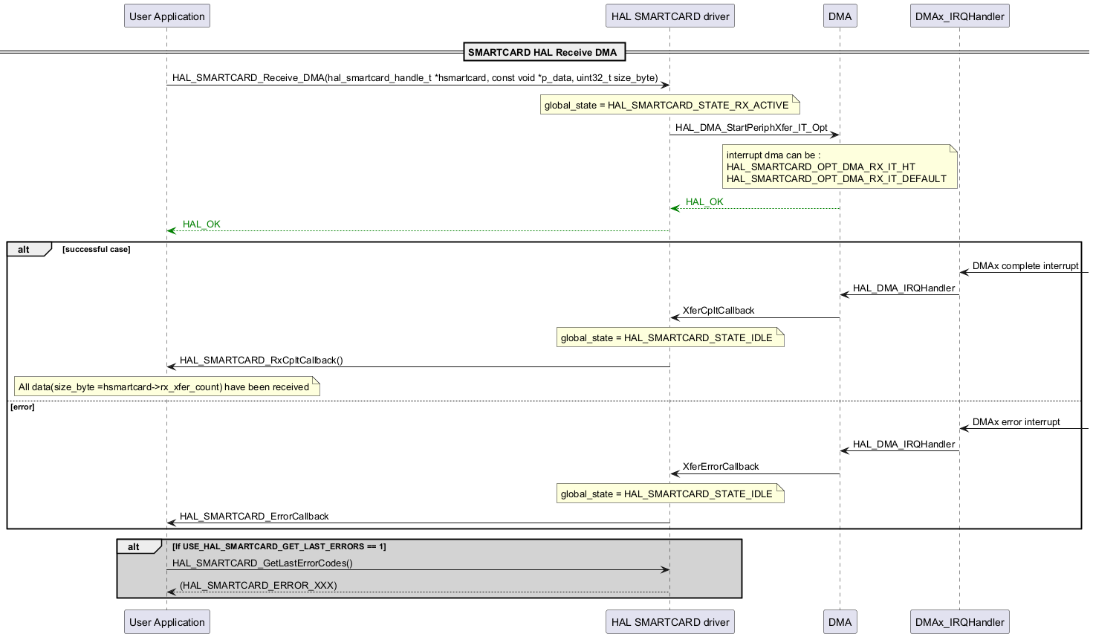Click the DMAx_IRQHandler participant box in header

pos(959,16)
